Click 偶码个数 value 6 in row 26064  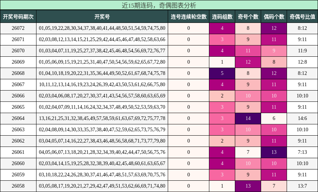274,118
